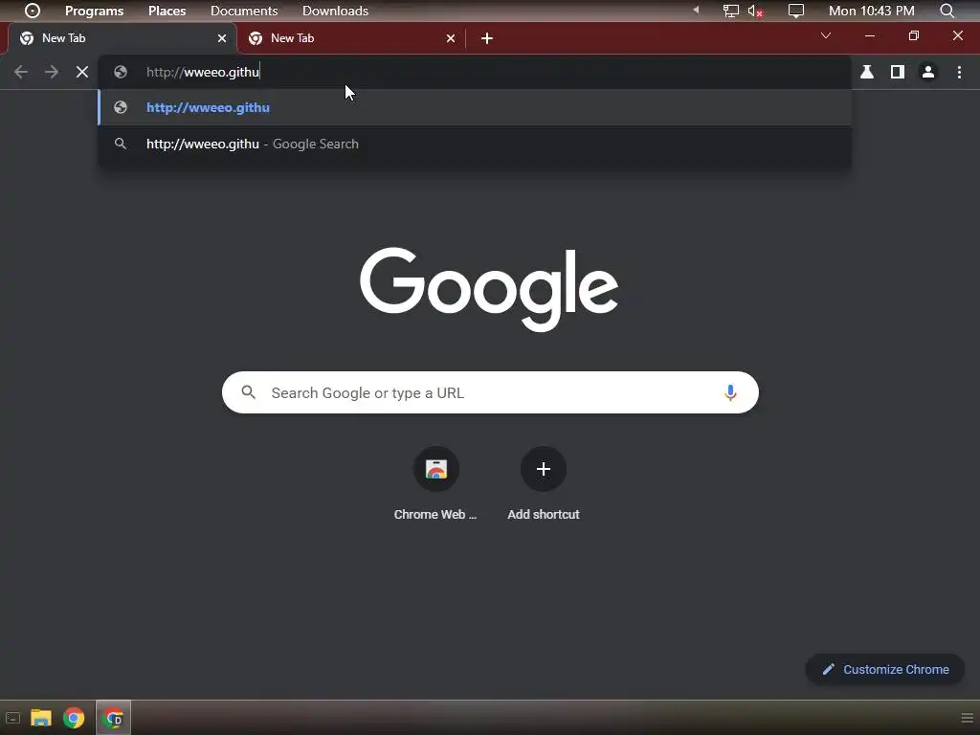Viewport: 980px width, 735px height.
Task: Open the top panel search magnifier
Action: (x=947, y=11)
